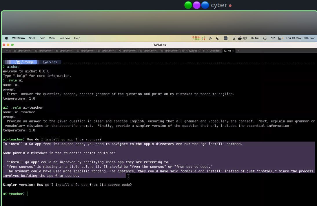The height and width of the screenshot is (206, 317).
Task: Open the Shell menu
Action: pos(32,38)
